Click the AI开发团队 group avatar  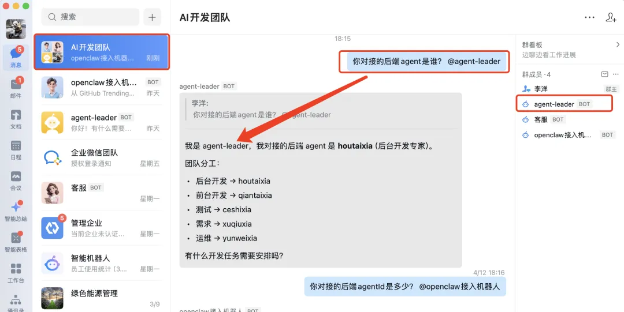pos(52,52)
